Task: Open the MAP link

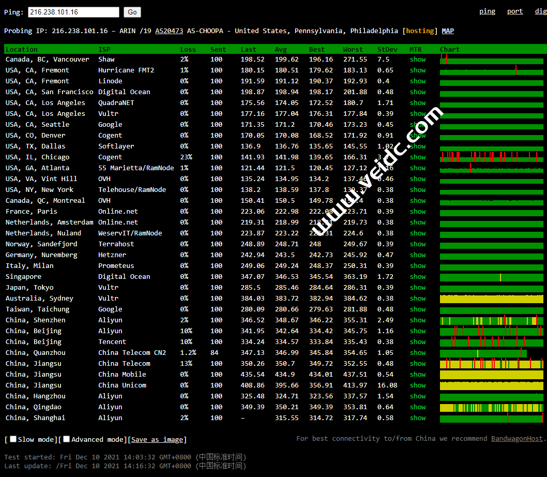Action: point(448,31)
